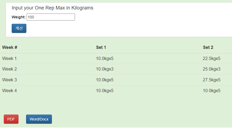Export using the Word/Docx button
Image resolution: width=232 pixels, height=134 pixels.
[x=39, y=119]
